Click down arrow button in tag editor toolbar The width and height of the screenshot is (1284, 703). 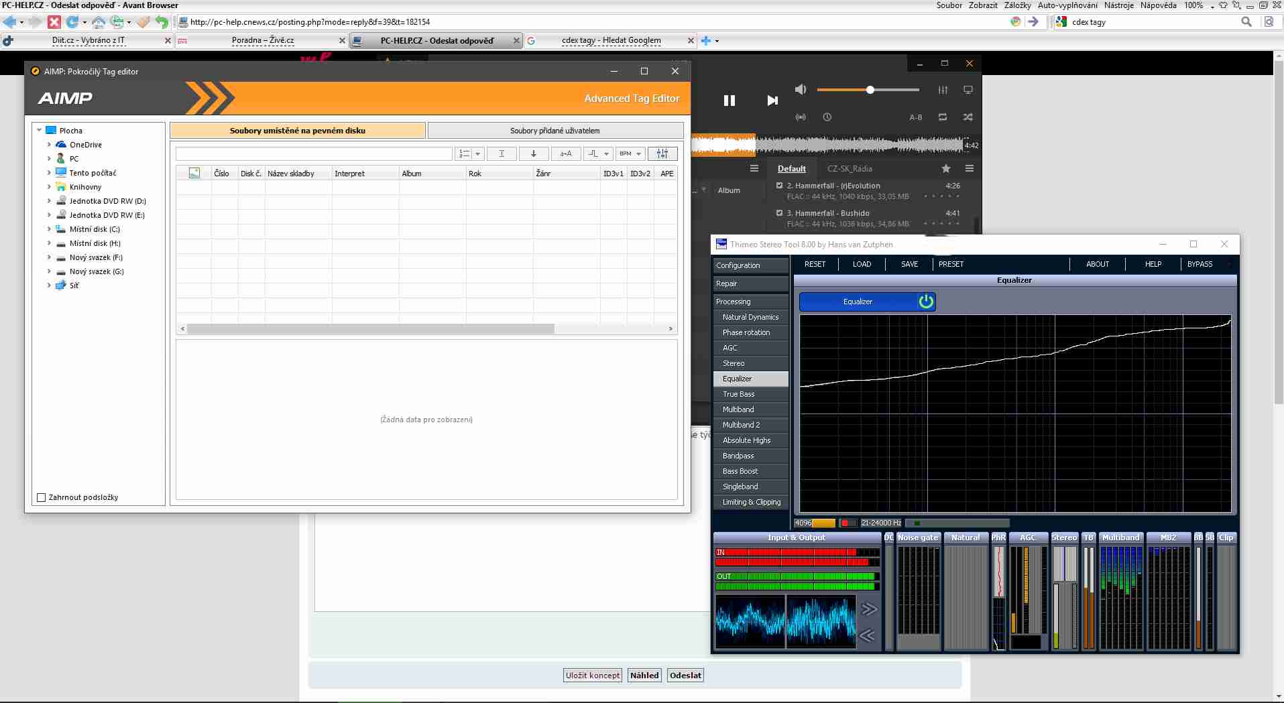point(534,153)
